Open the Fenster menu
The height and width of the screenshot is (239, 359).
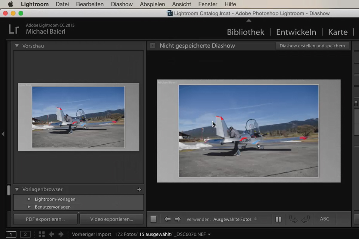tap(208, 4)
